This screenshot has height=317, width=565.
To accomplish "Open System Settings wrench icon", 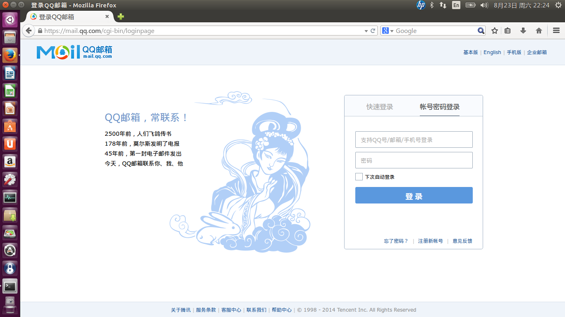I will pos(10,180).
